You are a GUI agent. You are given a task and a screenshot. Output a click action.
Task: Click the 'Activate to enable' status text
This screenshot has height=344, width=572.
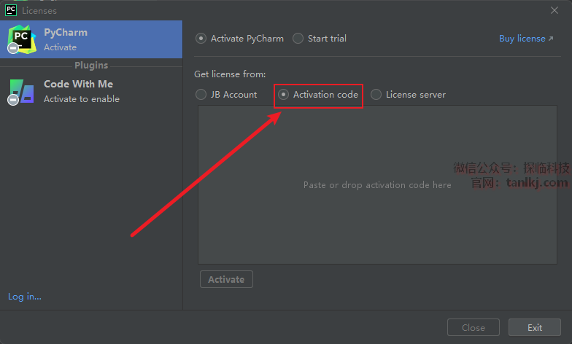click(82, 99)
